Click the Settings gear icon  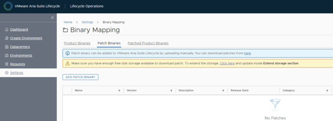[7, 73]
